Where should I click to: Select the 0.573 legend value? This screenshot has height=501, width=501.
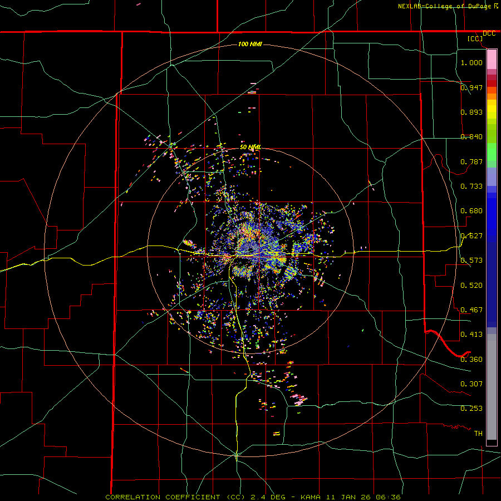coord(471,261)
